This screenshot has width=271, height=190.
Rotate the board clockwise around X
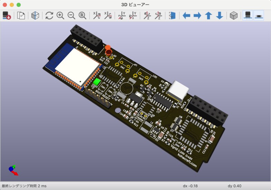97,16
